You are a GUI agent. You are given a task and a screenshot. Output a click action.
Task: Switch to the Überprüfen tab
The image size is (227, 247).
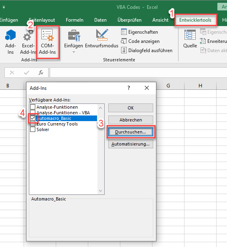tap(130, 20)
